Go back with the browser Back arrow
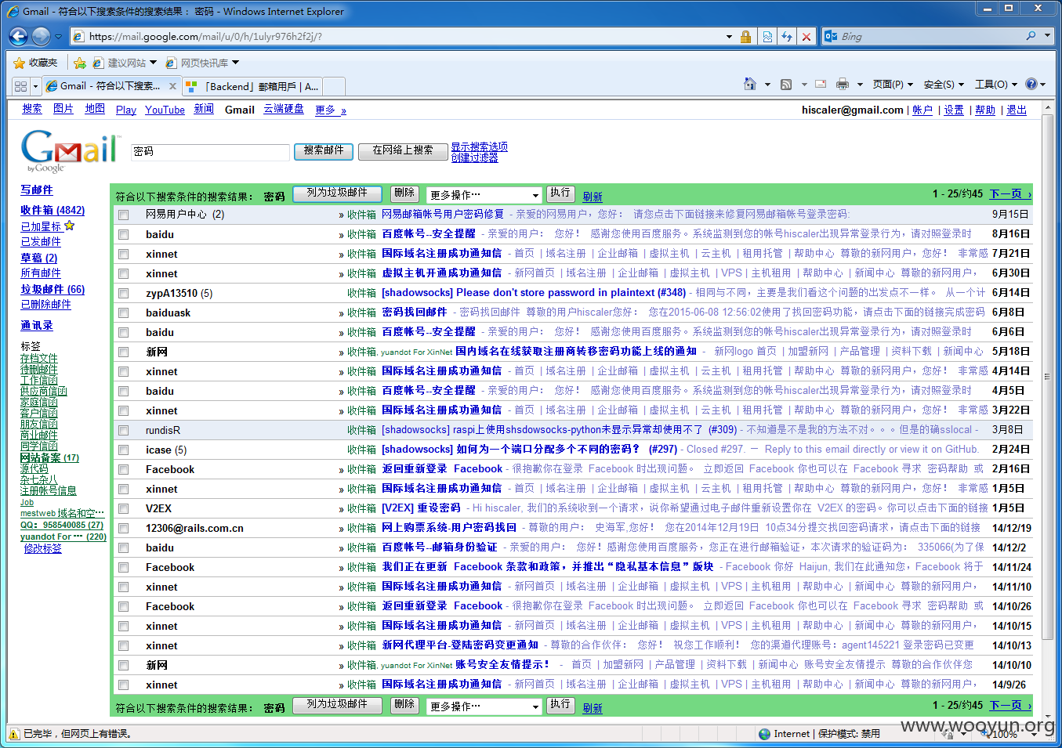 coord(18,36)
